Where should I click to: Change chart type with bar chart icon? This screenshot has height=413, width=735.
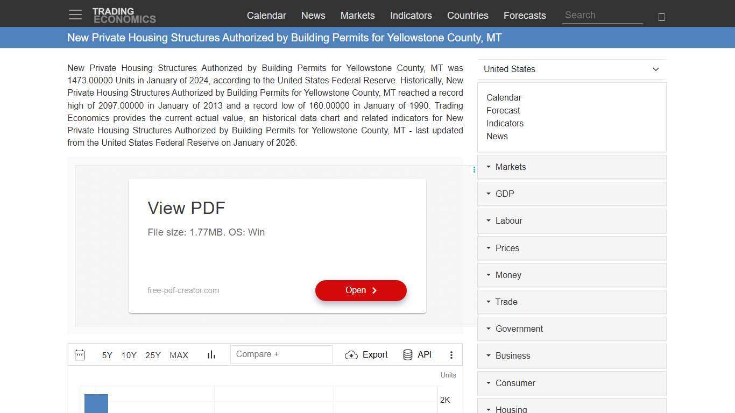tap(211, 355)
